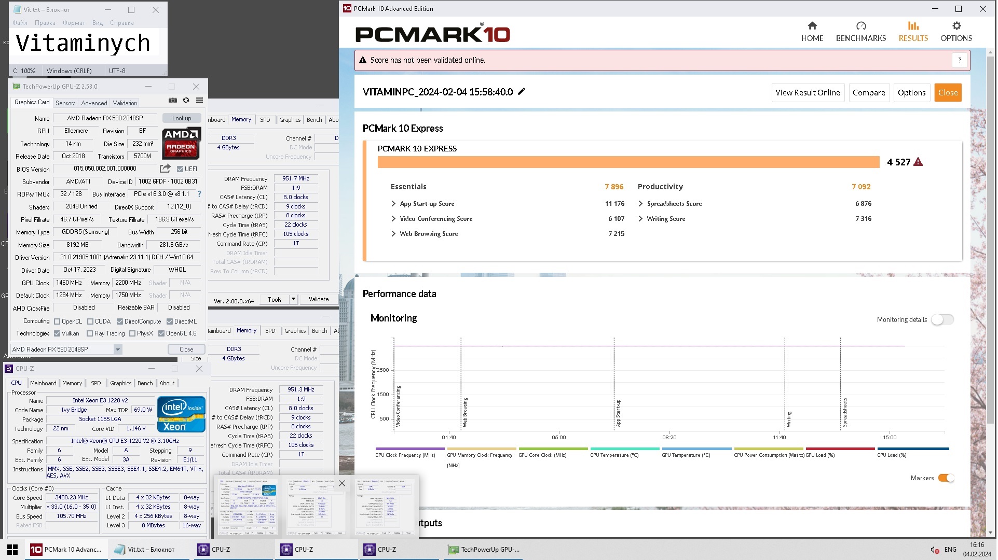Viewport: 998px width, 560px height.
Task: Click CPU Clock Frequency legend swatch
Action: point(411,449)
